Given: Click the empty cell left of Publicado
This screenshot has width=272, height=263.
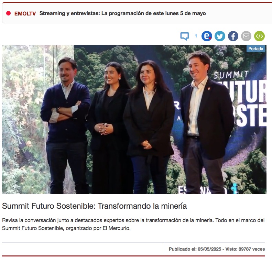Looking at the screenshot, I should coord(83,249).
